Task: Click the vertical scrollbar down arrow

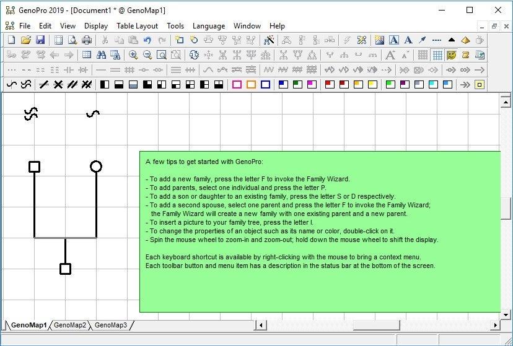Action: [x=506, y=315]
